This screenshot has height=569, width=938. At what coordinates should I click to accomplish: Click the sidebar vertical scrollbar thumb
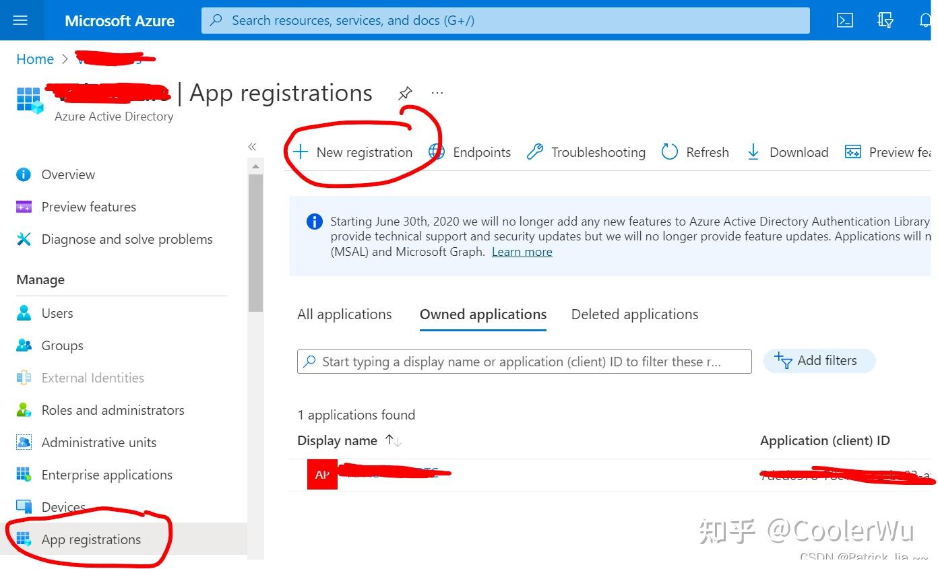point(255,243)
